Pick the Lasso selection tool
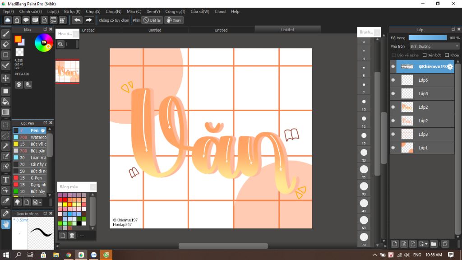The width and height of the screenshot is (462, 260). point(5,135)
